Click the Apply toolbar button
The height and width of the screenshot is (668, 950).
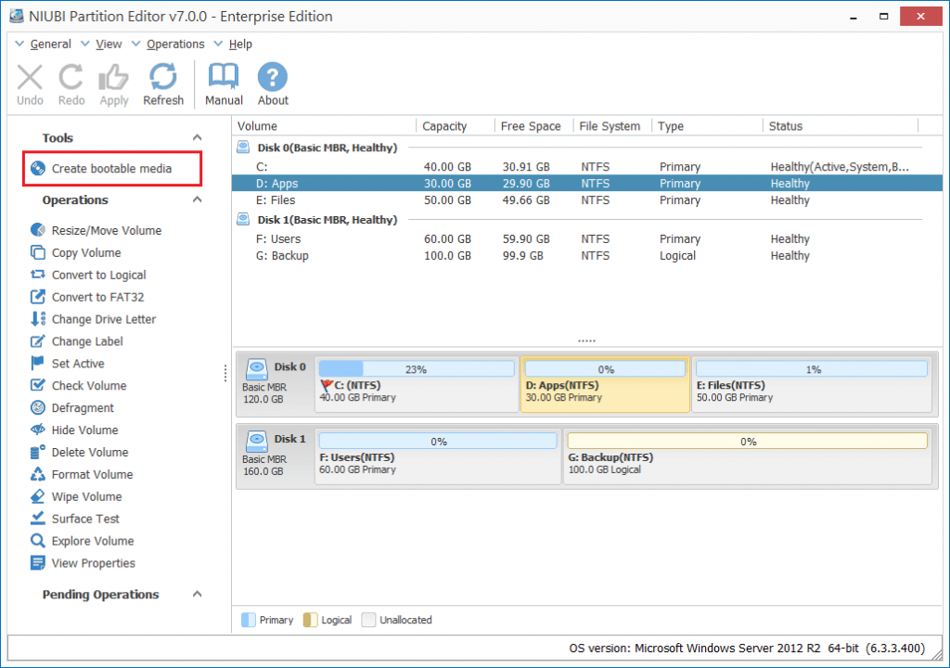113,83
